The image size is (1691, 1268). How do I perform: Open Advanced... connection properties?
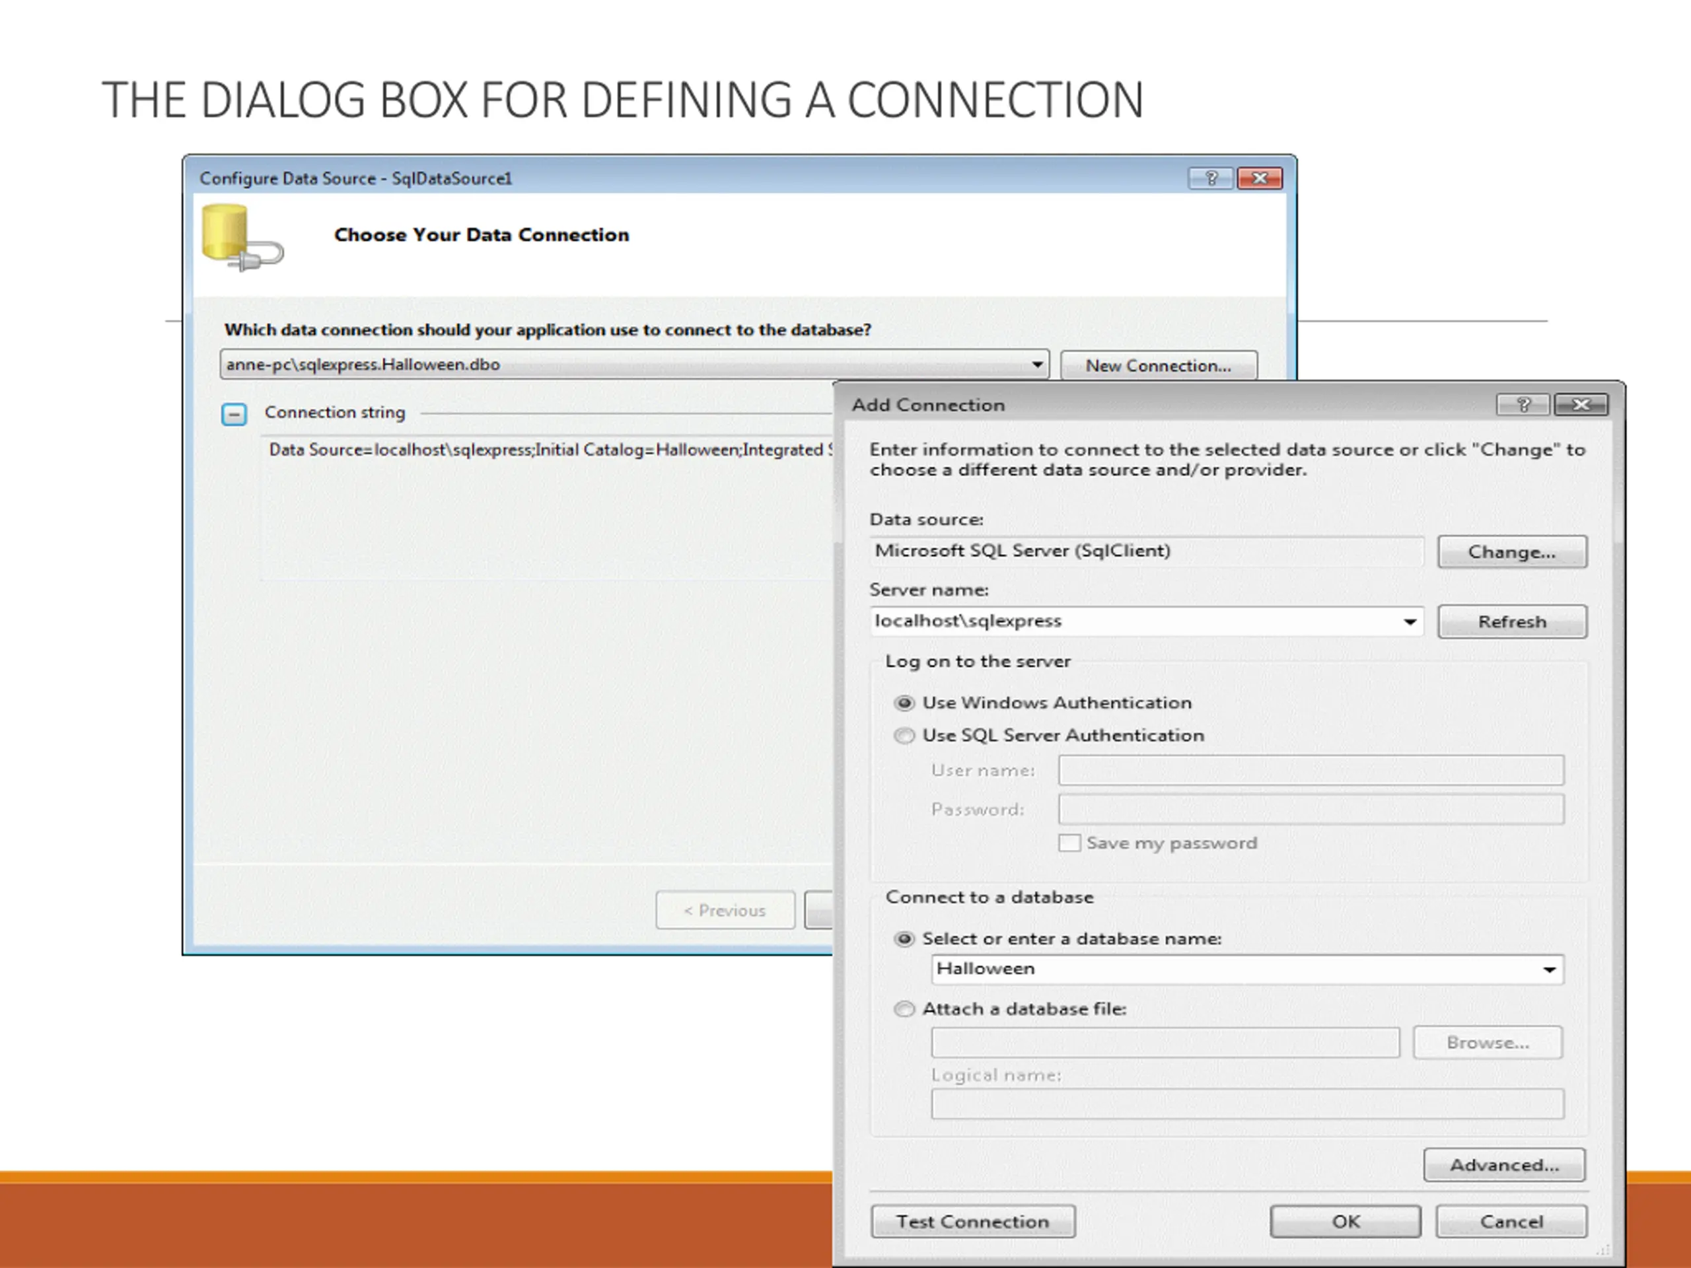pyautogui.click(x=1505, y=1165)
